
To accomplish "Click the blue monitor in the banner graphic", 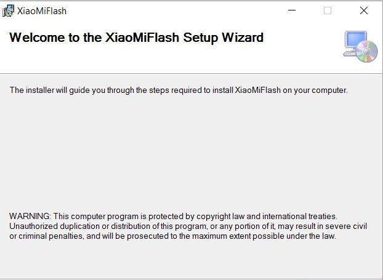I will 356,39.
